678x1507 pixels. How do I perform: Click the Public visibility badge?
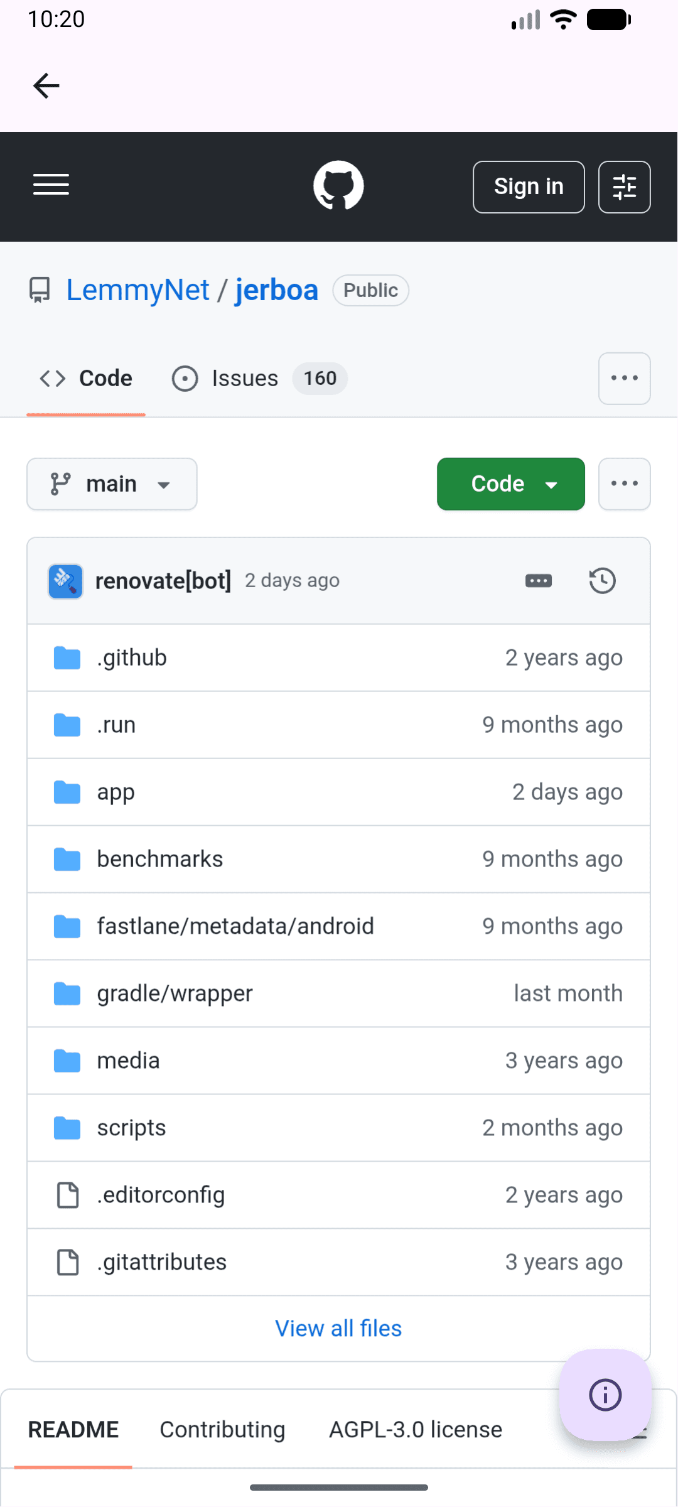point(371,290)
